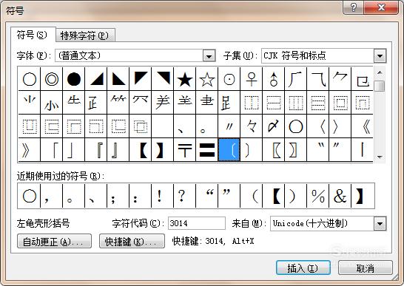
Task: Select the left double angle bracket 《
Action: coord(362,126)
